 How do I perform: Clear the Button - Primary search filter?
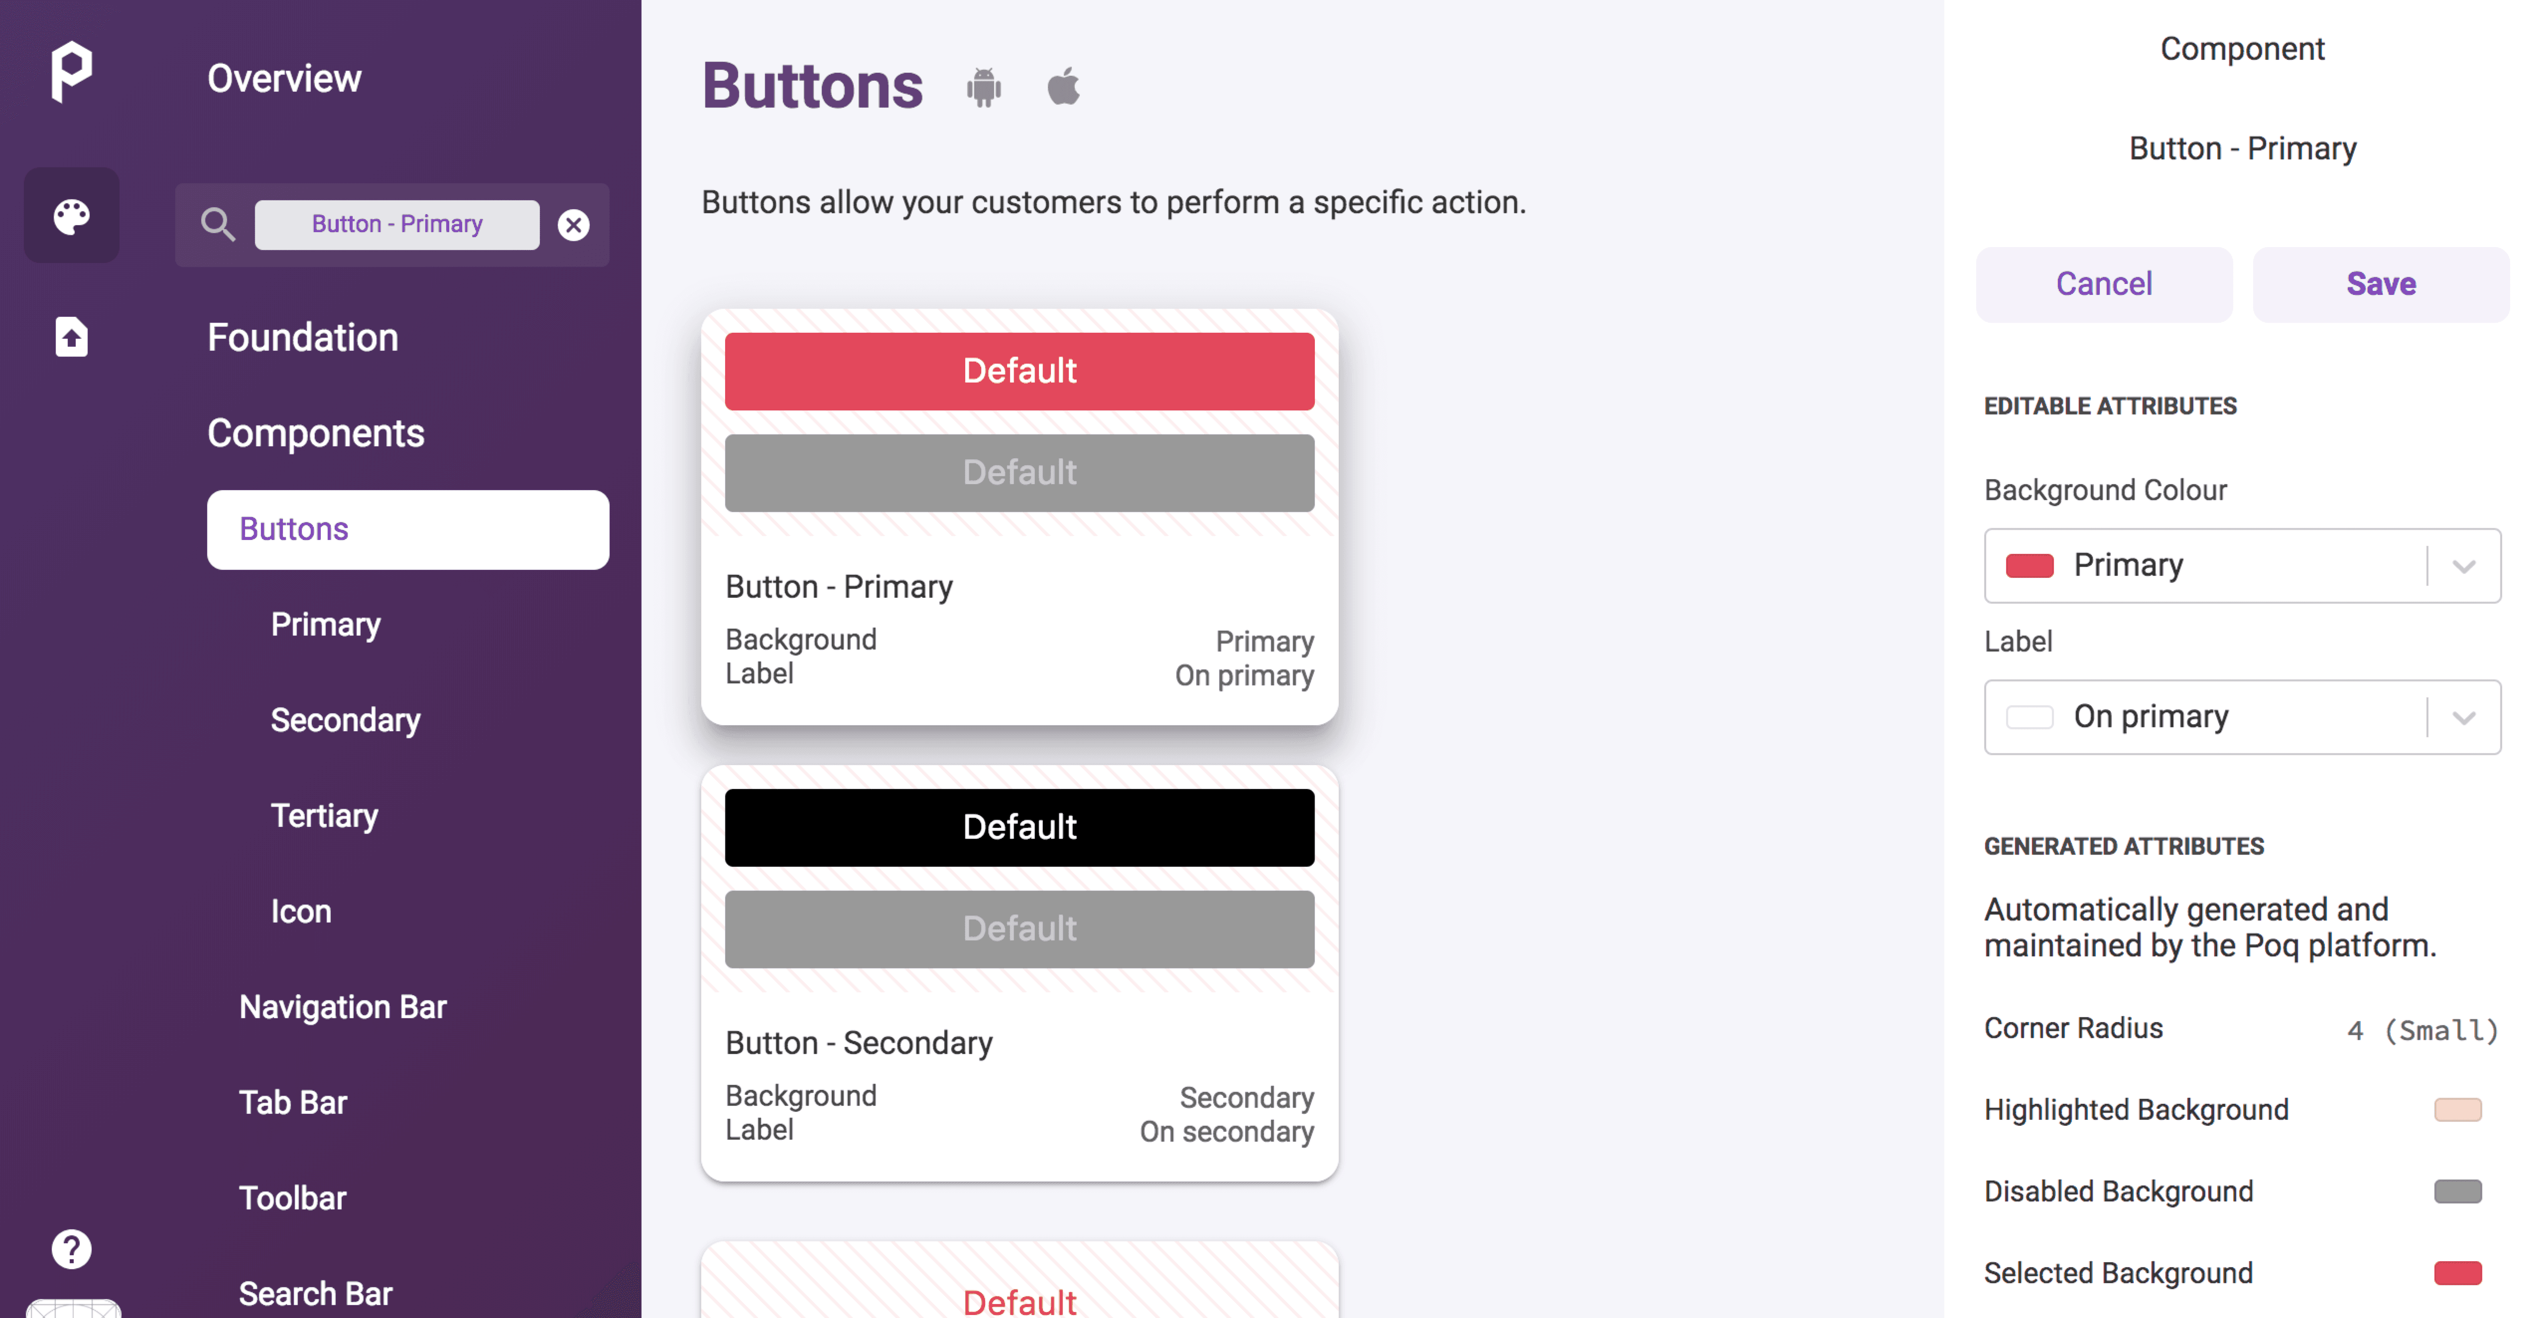pyautogui.click(x=573, y=225)
